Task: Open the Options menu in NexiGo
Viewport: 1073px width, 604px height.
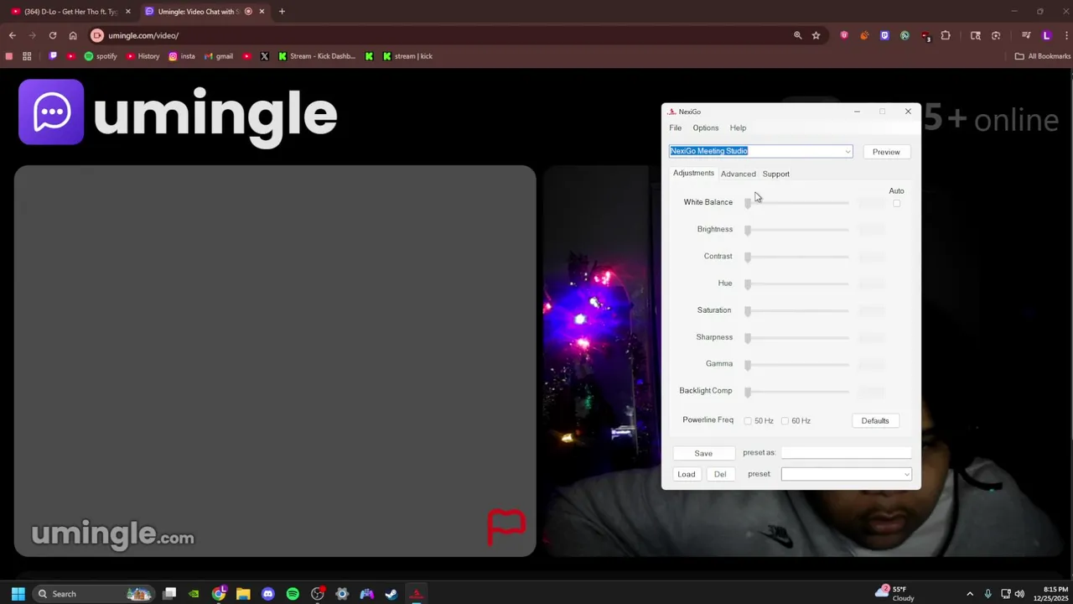Action: tap(705, 128)
